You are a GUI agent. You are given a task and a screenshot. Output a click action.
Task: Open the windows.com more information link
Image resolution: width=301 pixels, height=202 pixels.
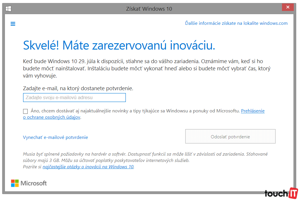pyautogui.click(x=236, y=23)
